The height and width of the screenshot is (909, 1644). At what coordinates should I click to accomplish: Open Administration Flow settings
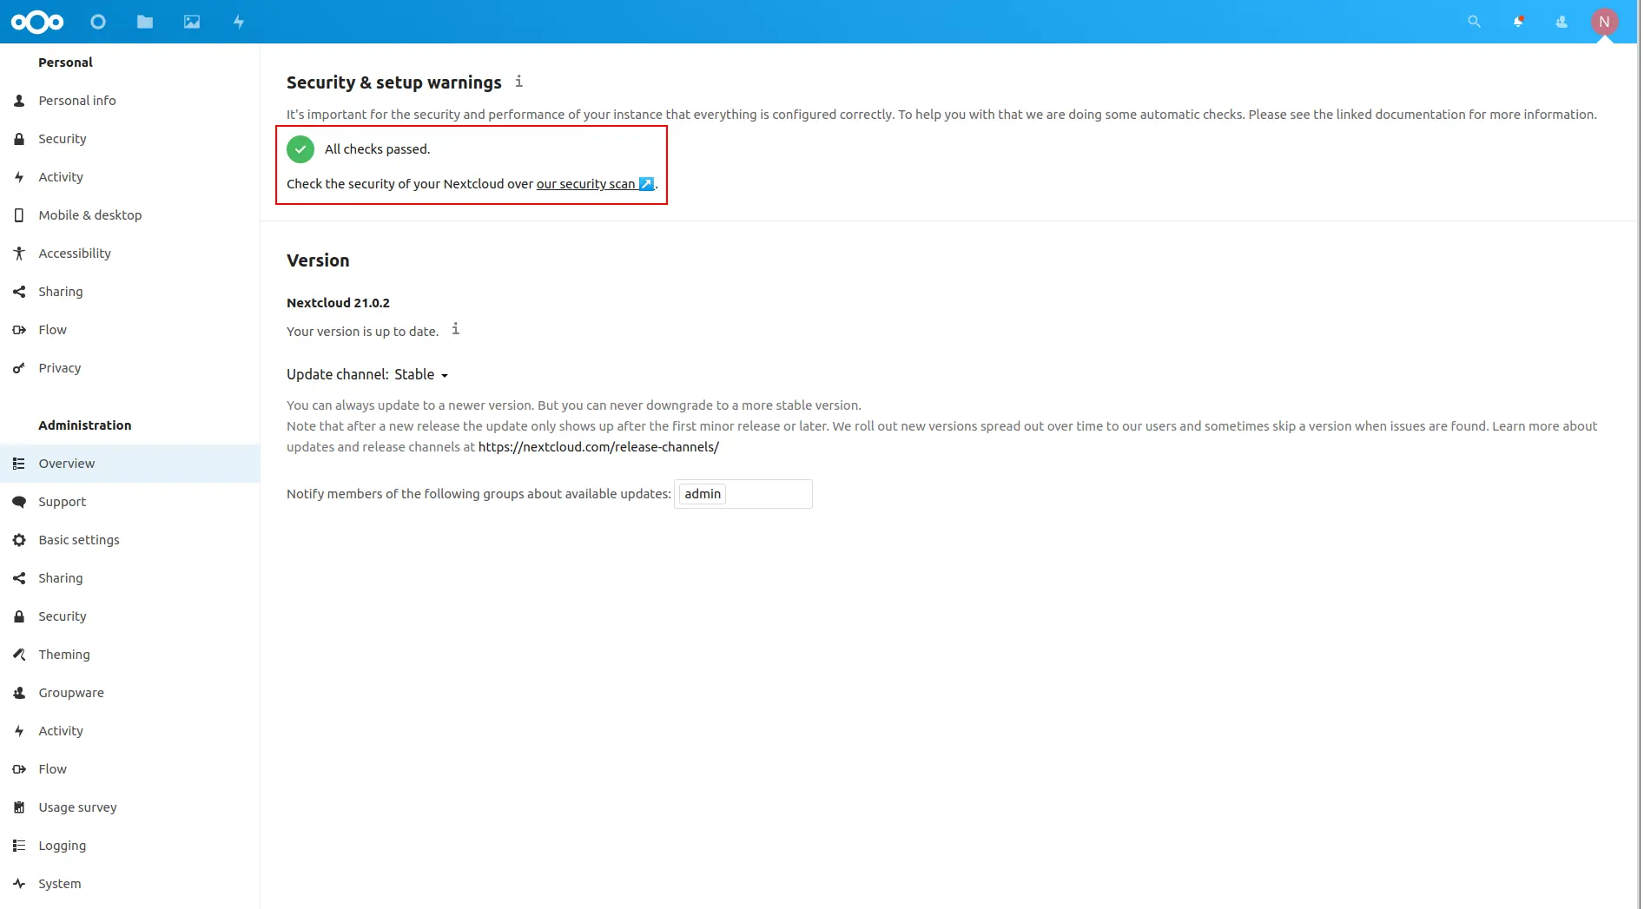tap(130, 769)
